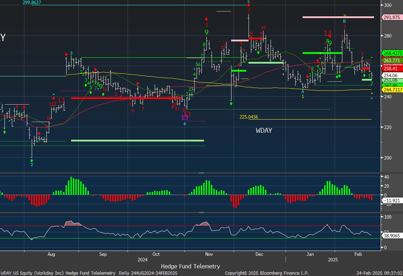
Task: Click the WDAY ticker text on chart
Action: tap(264, 131)
